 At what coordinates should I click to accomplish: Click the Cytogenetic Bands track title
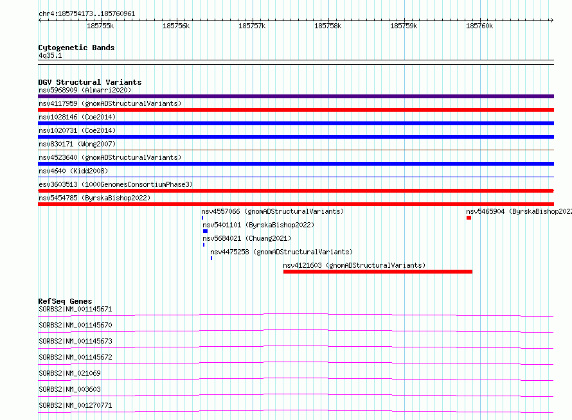pos(76,48)
